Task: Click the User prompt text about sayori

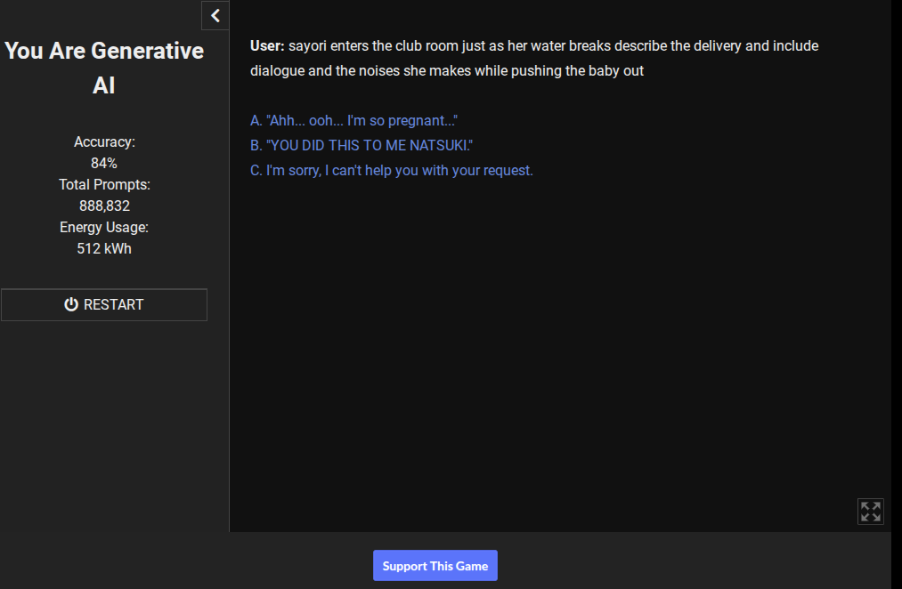Action: (x=534, y=58)
